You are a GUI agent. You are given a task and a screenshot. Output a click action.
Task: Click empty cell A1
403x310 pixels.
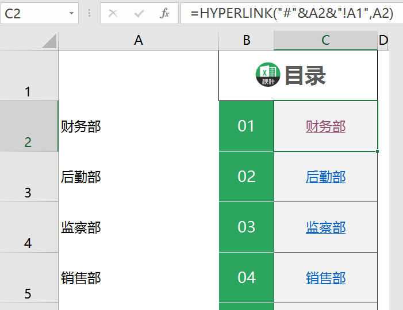coord(139,75)
